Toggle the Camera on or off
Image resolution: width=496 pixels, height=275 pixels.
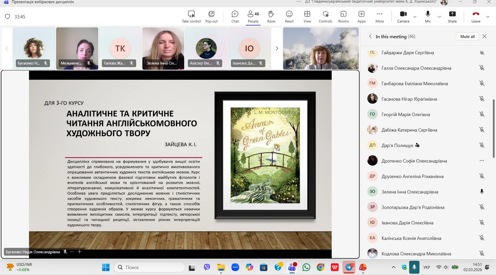(x=403, y=16)
